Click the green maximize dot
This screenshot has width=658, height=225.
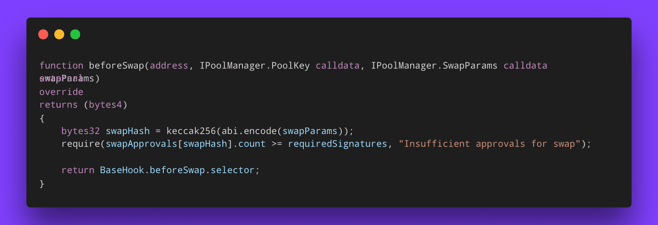coord(75,35)
